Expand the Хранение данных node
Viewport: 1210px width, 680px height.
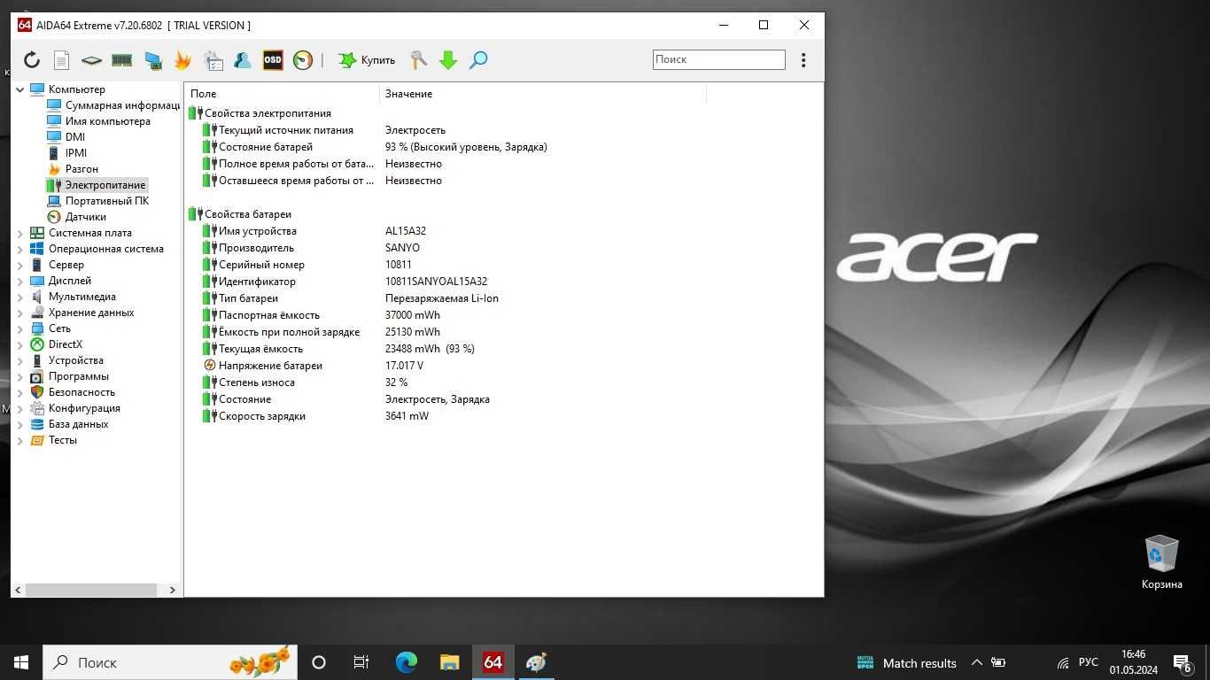click(20, 313)
